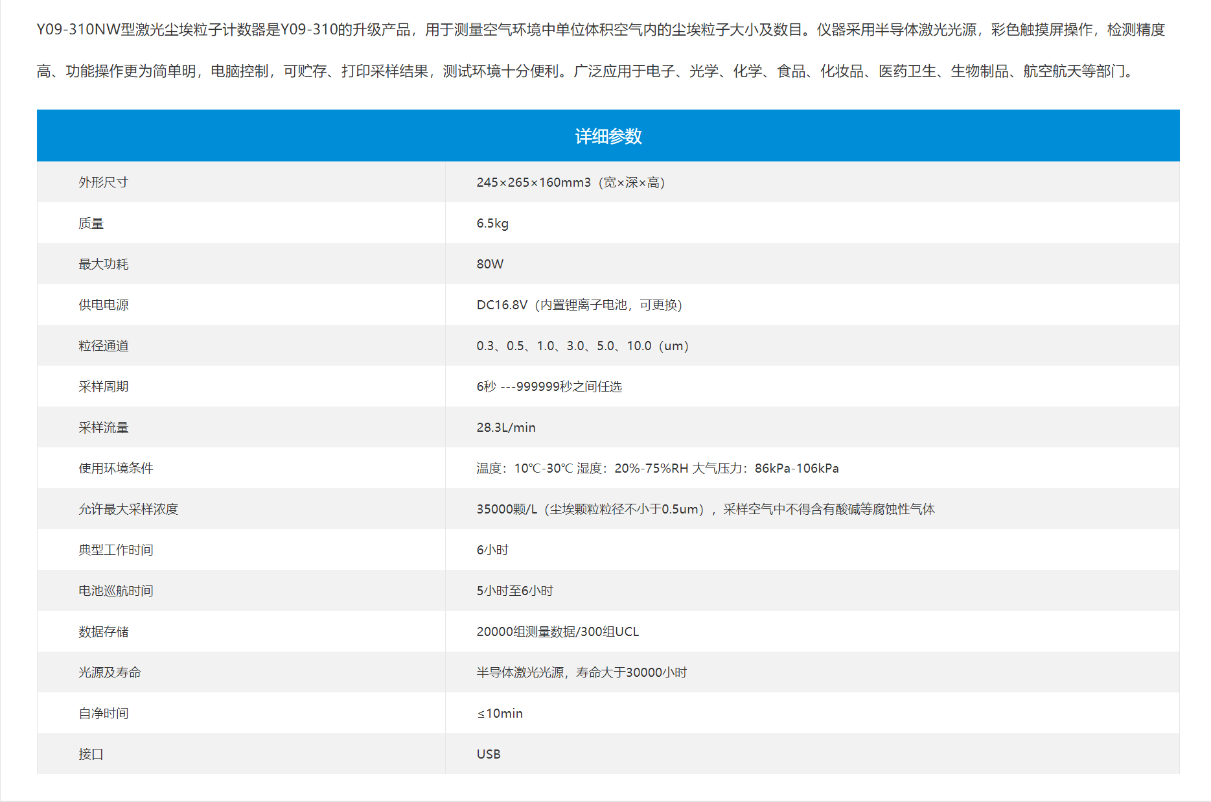Image resolution: width=1211 pixels, height=802 pixels.
Task: Click the 典型工作时间 row label
Action: [x=115, y=550]
